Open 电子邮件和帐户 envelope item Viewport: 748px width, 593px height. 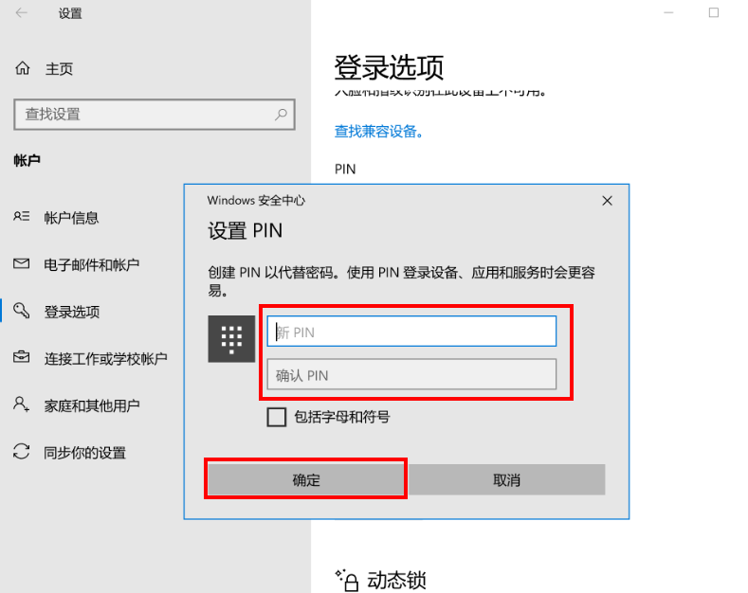[91, 264]
